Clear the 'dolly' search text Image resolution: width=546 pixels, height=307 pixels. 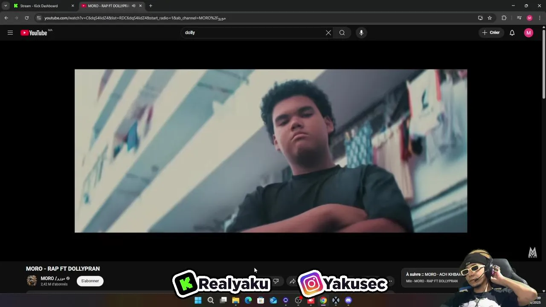click(328, 33)
